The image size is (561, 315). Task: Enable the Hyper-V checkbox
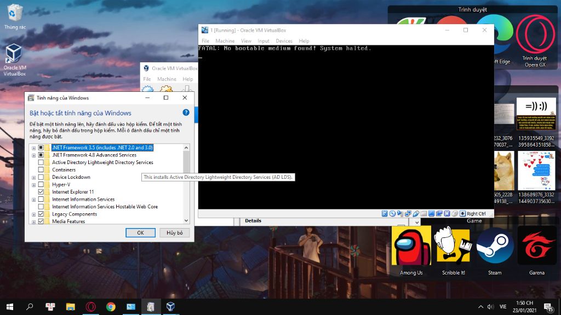click(41, 185)
